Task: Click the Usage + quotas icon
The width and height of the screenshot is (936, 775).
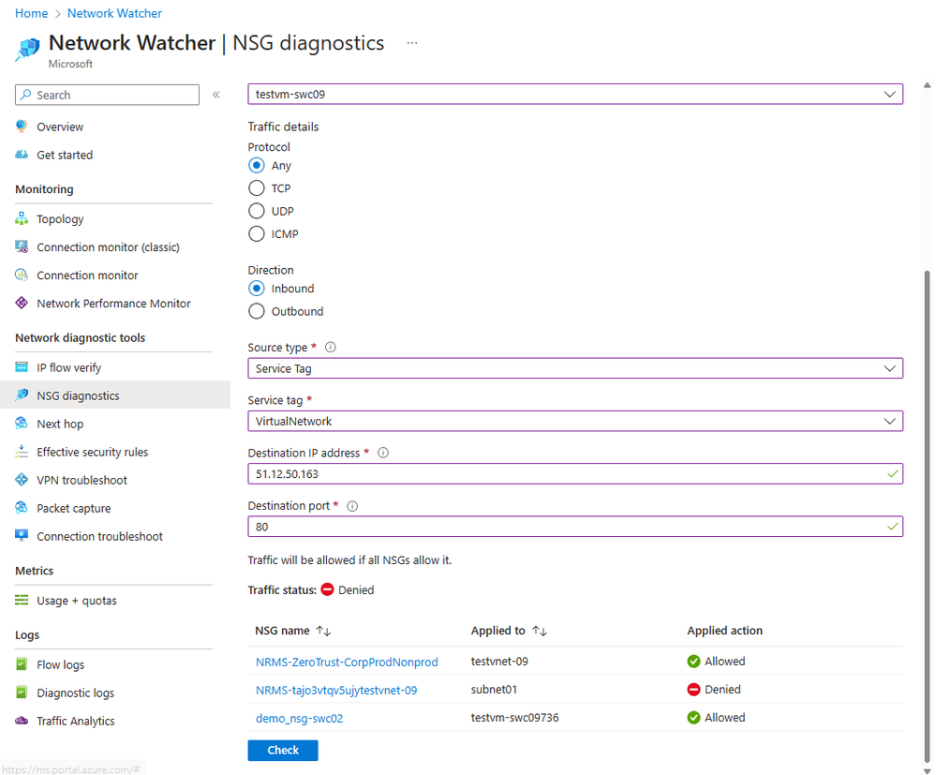Action: pos(22,600)
